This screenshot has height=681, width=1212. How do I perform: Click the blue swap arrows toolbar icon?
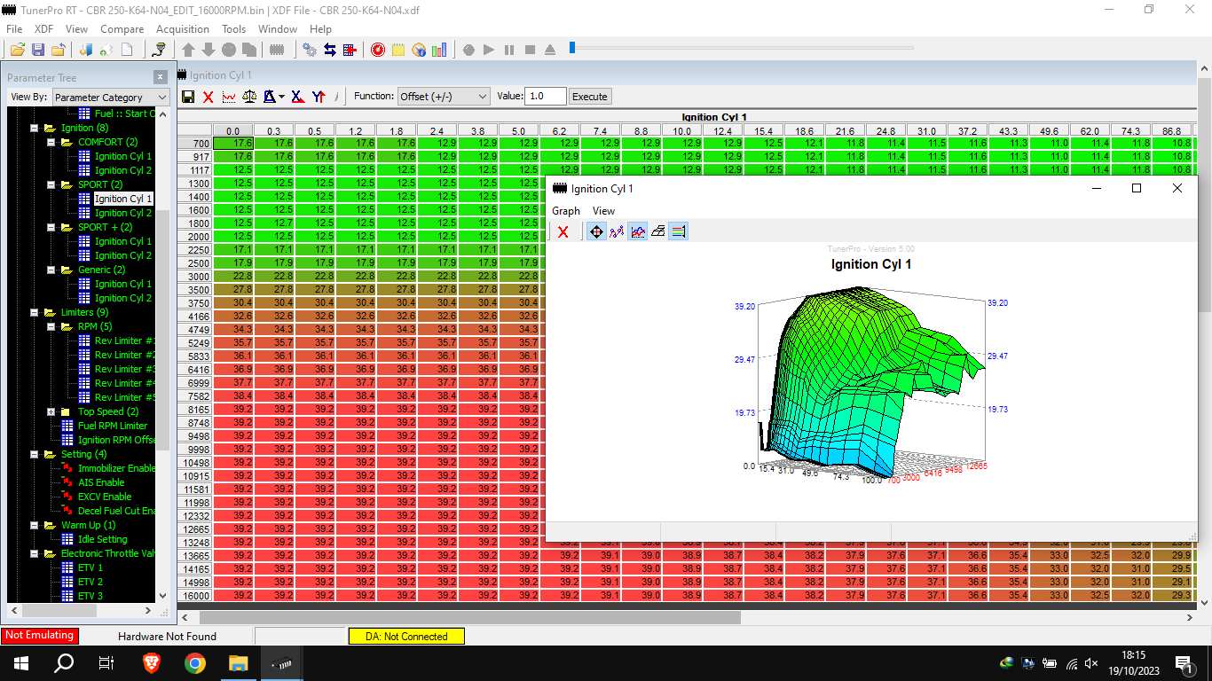click(x=329, y=50)
